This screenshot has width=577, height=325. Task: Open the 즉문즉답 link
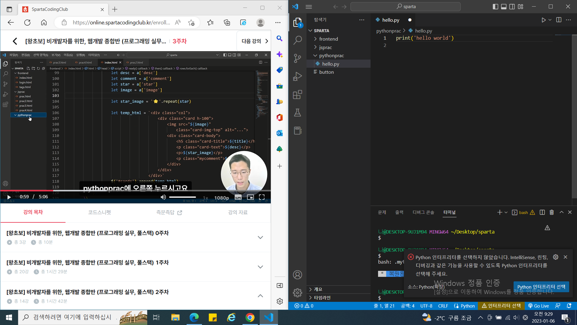pyautogui.click(x=169, y=212)
